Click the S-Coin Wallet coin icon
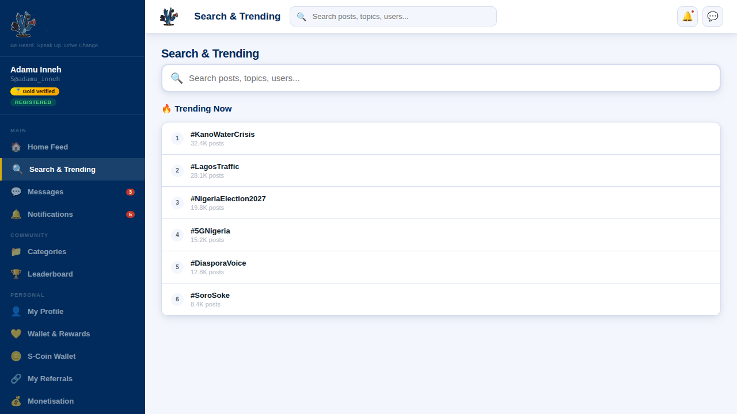Viewport: 737px width, 414px height. 16,356
